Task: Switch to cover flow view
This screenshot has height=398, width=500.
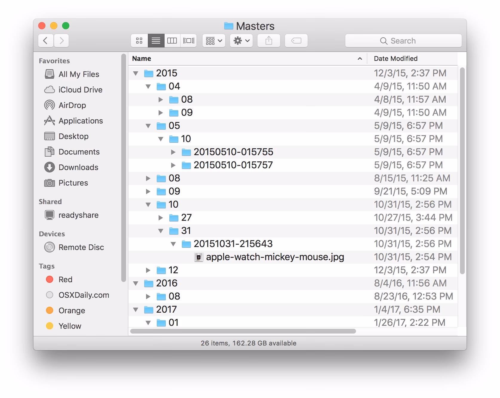Action: 189,41
